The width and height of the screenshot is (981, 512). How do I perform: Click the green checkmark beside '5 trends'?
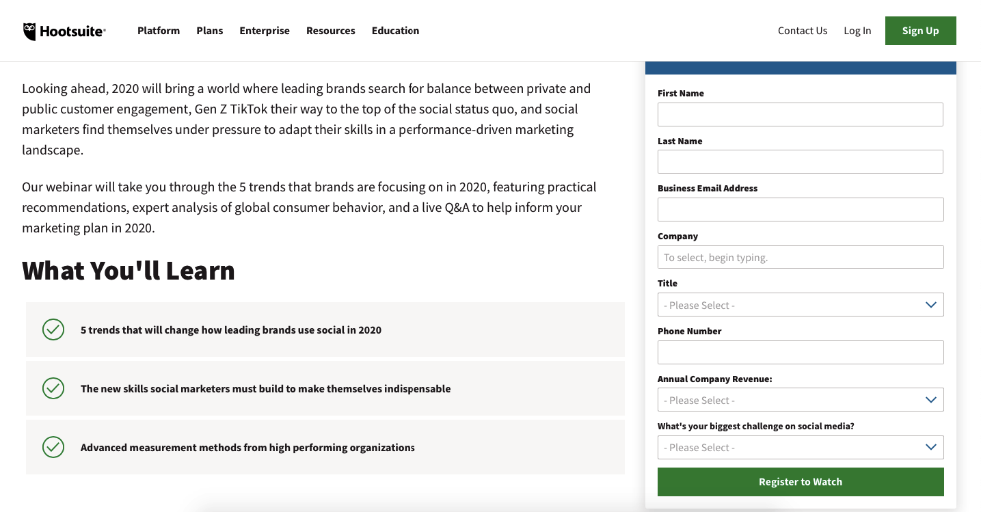(x=53, y=329)
